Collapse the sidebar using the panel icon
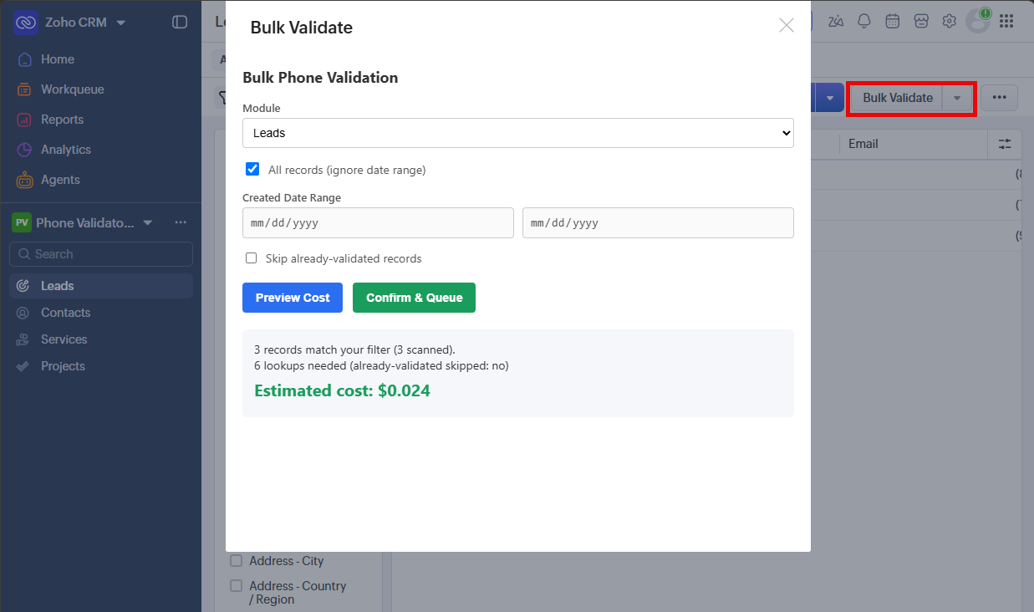Screen dimensions: 1034x612 click(180, 23)
